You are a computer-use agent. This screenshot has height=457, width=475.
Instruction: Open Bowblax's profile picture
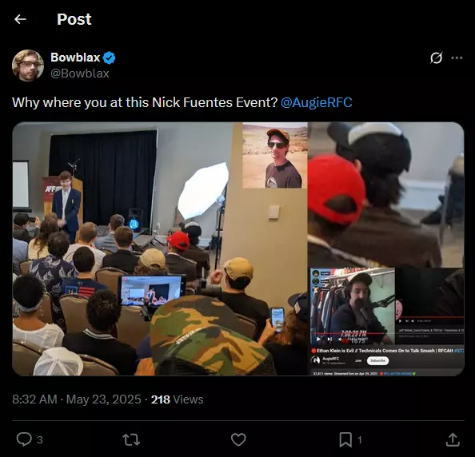[28, 66]
